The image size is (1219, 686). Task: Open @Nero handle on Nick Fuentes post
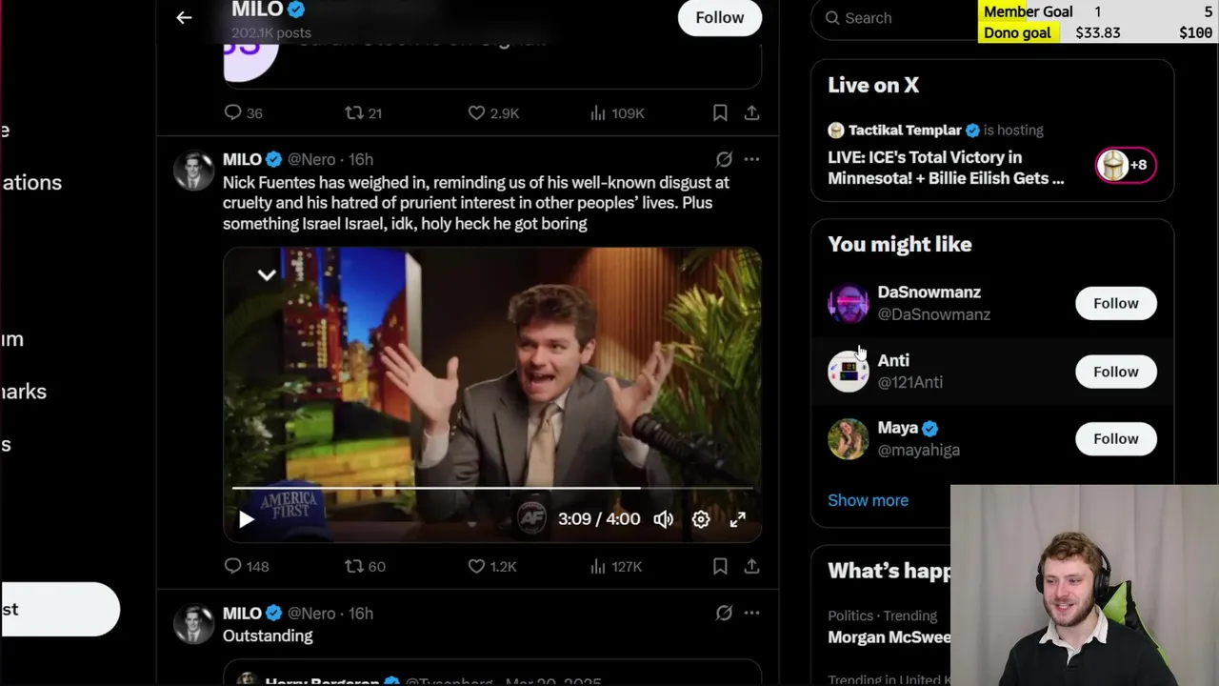pyautogui.click(x=311, y=159)
